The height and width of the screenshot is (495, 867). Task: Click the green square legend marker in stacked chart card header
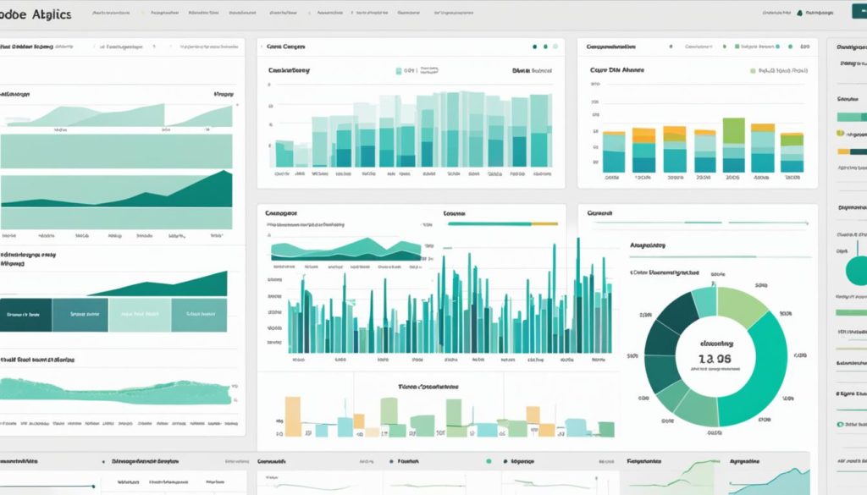click(737, 47)
